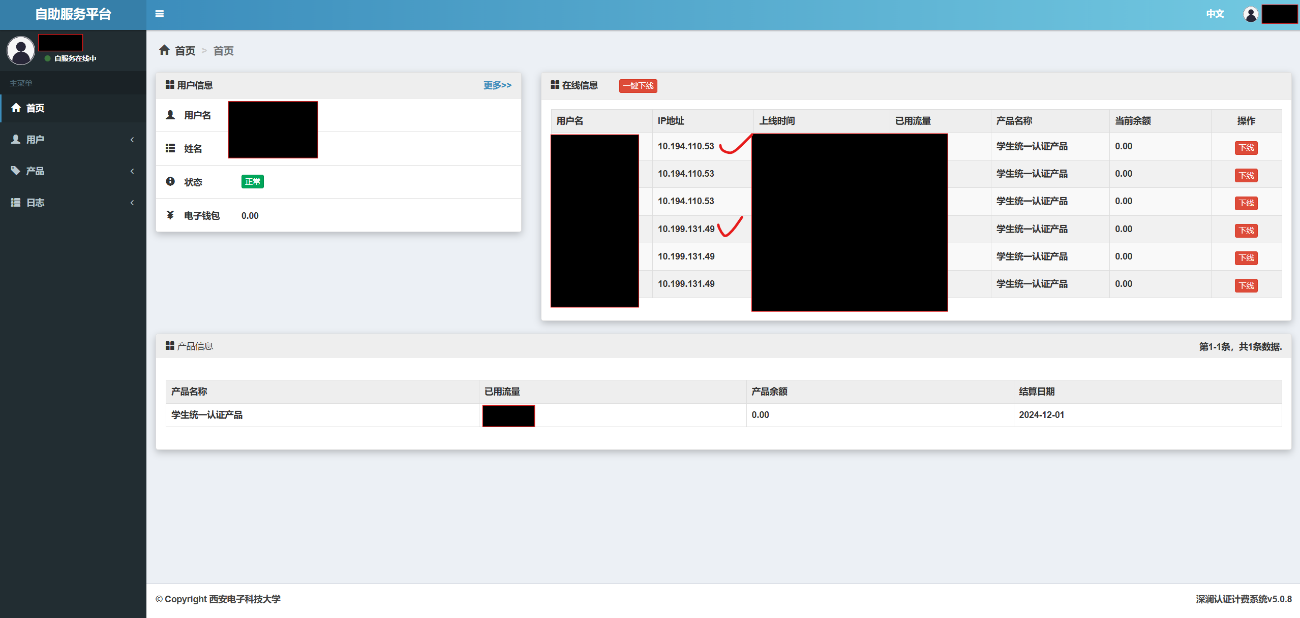Click the list icon beside 姓名
1300x618 pixels.
click(170, 148)
